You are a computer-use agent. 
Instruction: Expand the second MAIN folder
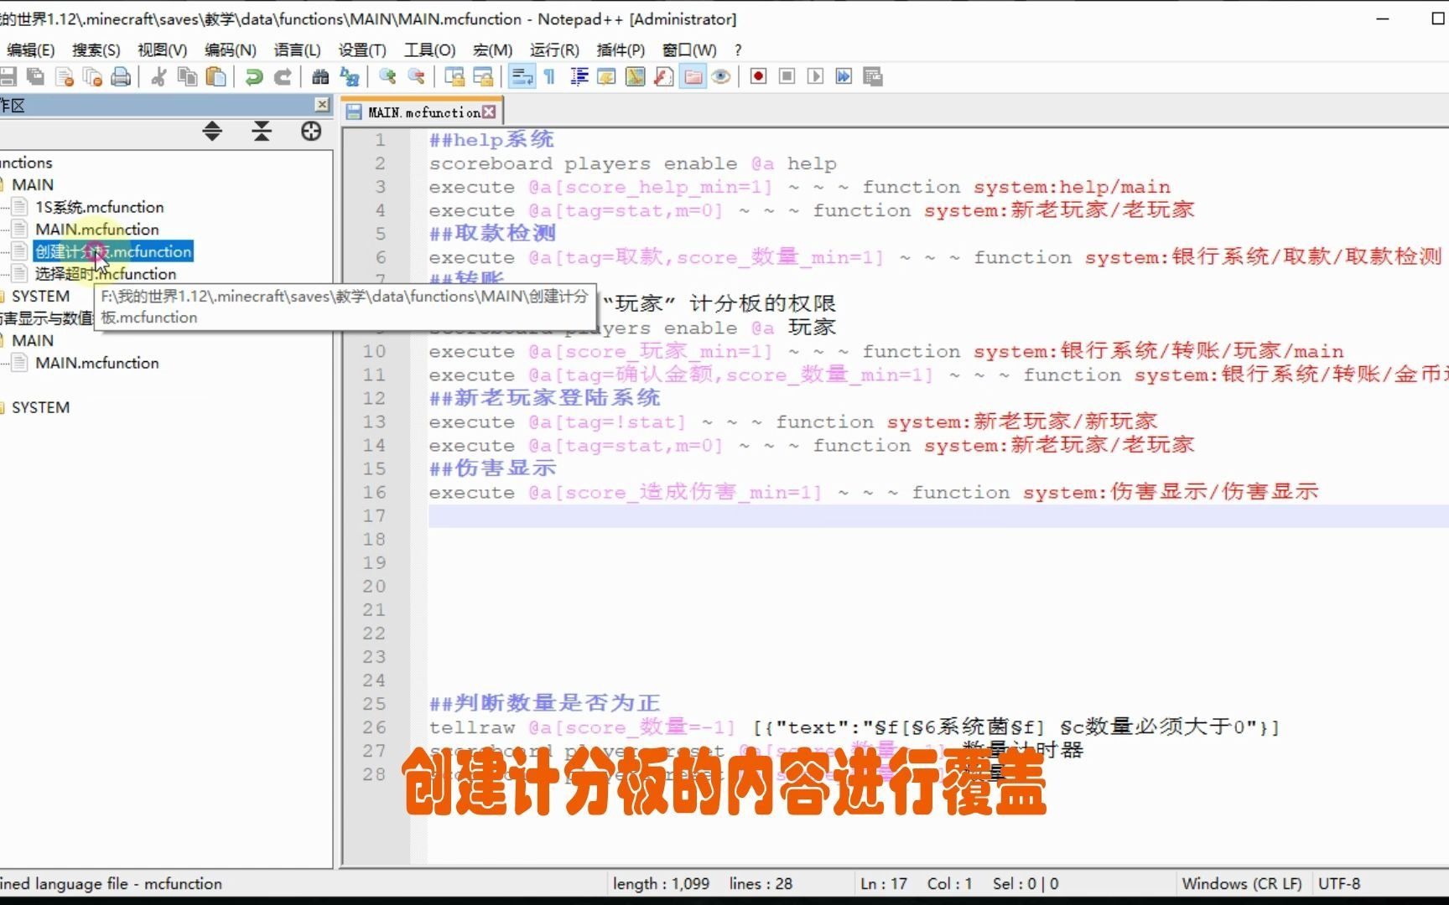[x=32, y=340]
